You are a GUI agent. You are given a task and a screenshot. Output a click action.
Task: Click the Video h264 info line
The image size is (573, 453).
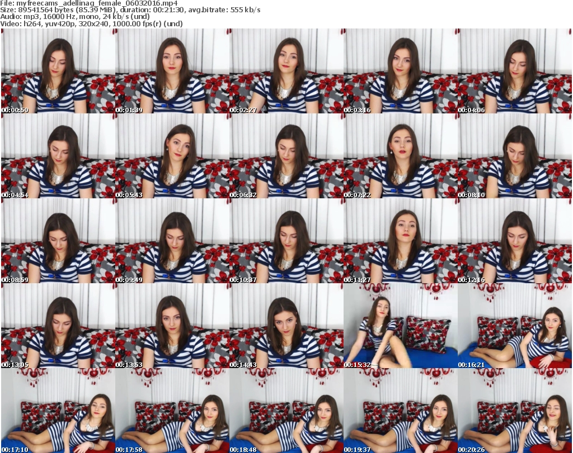pyautogui.click(x=91, y=23)
